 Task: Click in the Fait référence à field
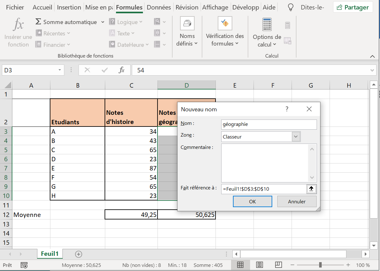point(264,189)
